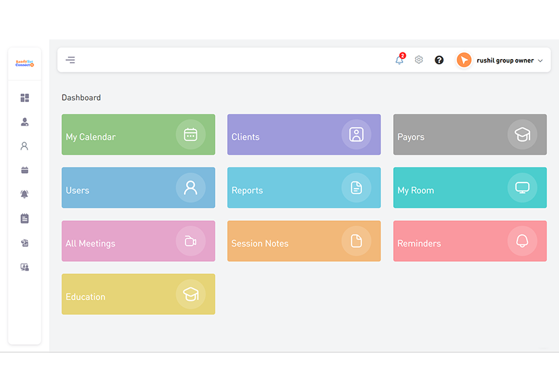Click the graduation cap icon on Payors card
559x392 pixels.
click(522, 135)
